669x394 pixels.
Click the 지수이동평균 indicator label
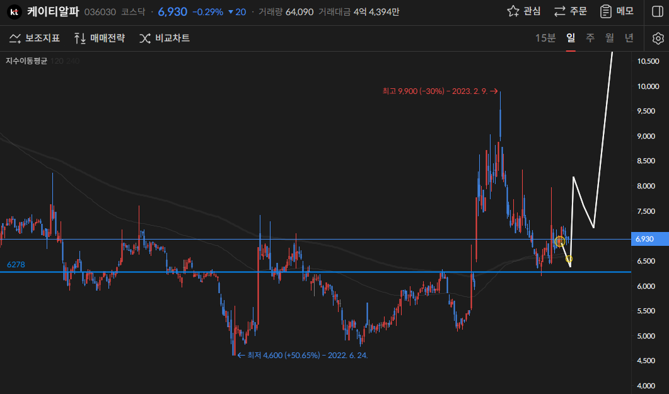tap(26, 61)
